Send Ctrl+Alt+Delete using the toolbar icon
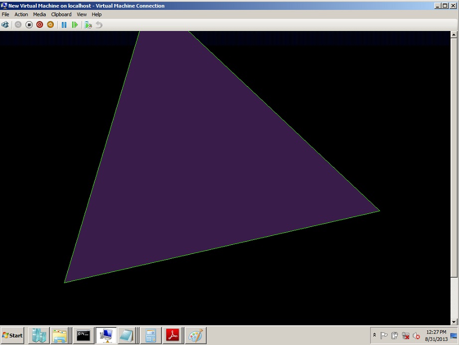This screenshot has height=345, width=459. (5, 25)
